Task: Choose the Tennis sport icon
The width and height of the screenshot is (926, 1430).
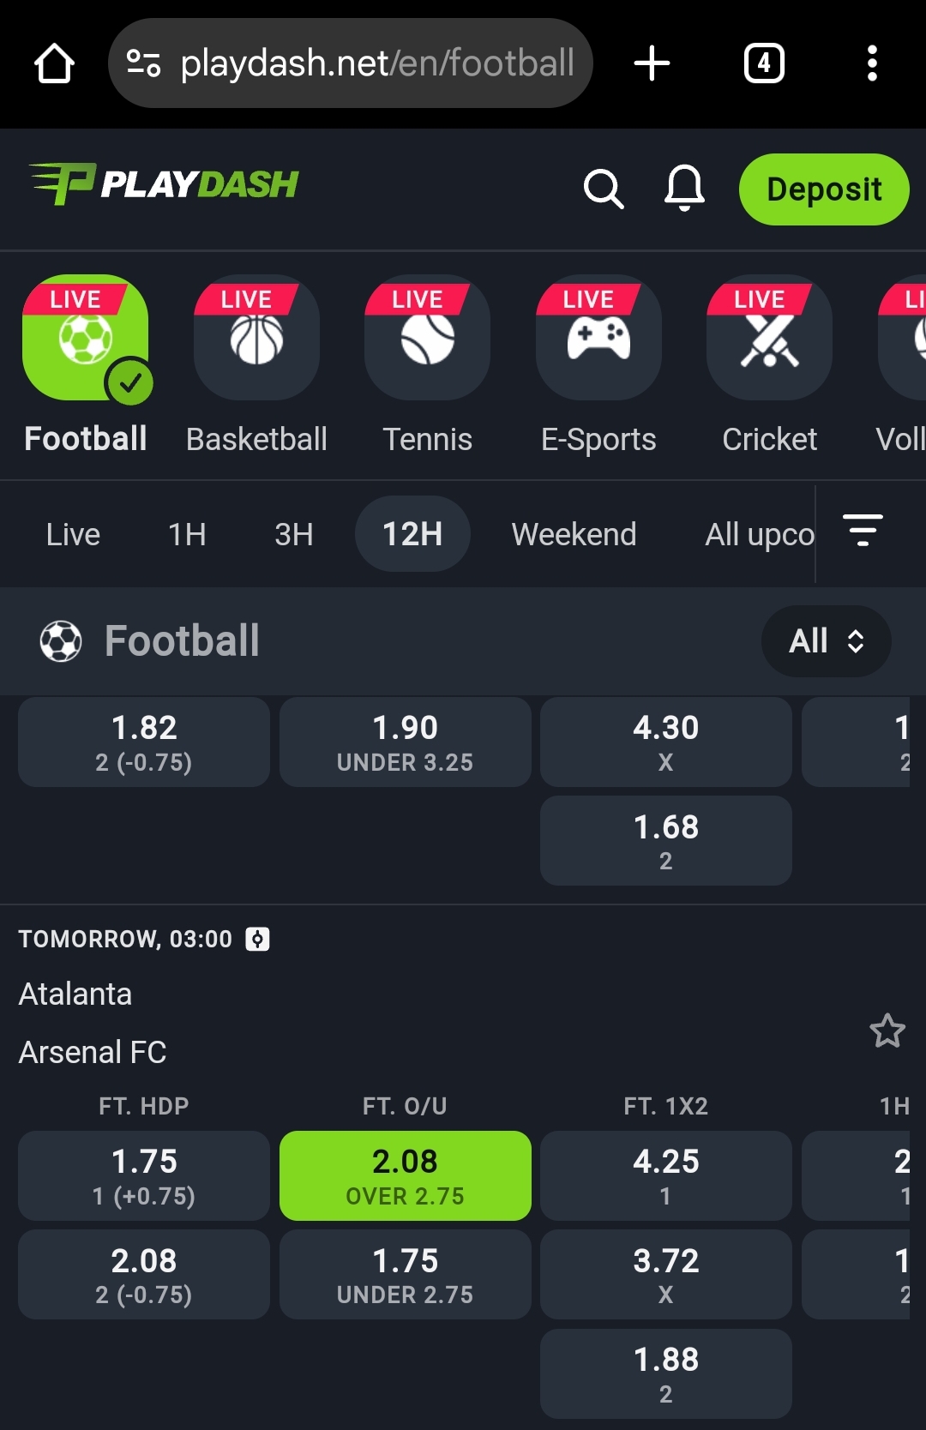Action: [x=427, y=339]
